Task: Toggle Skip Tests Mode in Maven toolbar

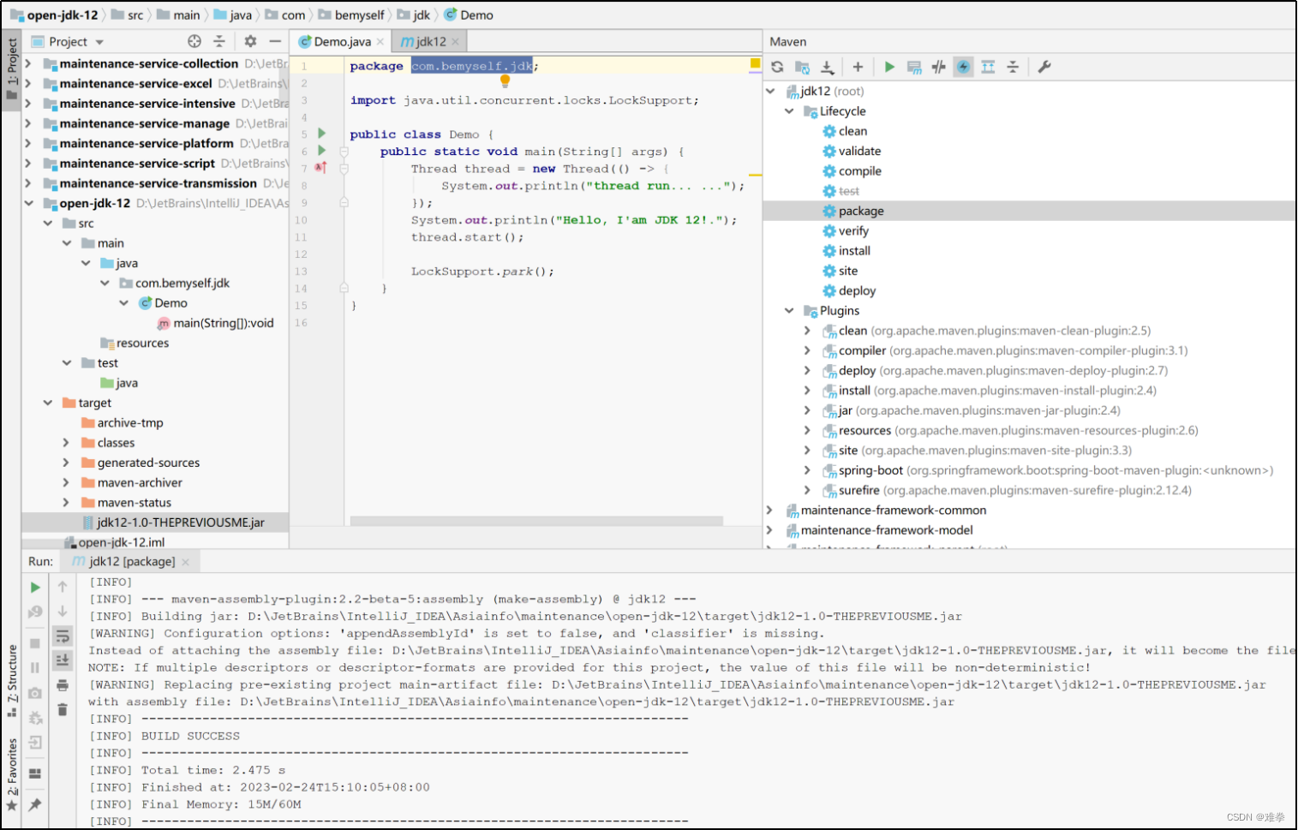Action: [x=964, y=67]
